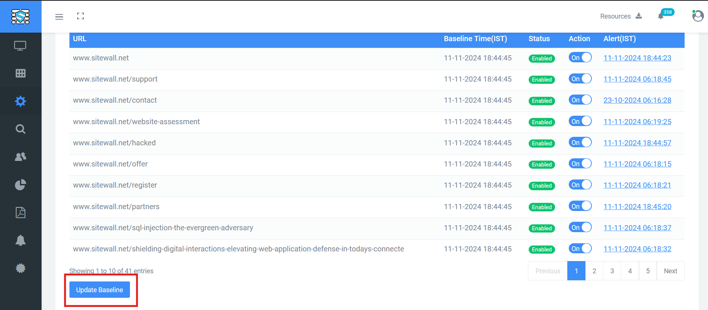Open the users group sidebar icon
The image size is (708, 310).
20,157
